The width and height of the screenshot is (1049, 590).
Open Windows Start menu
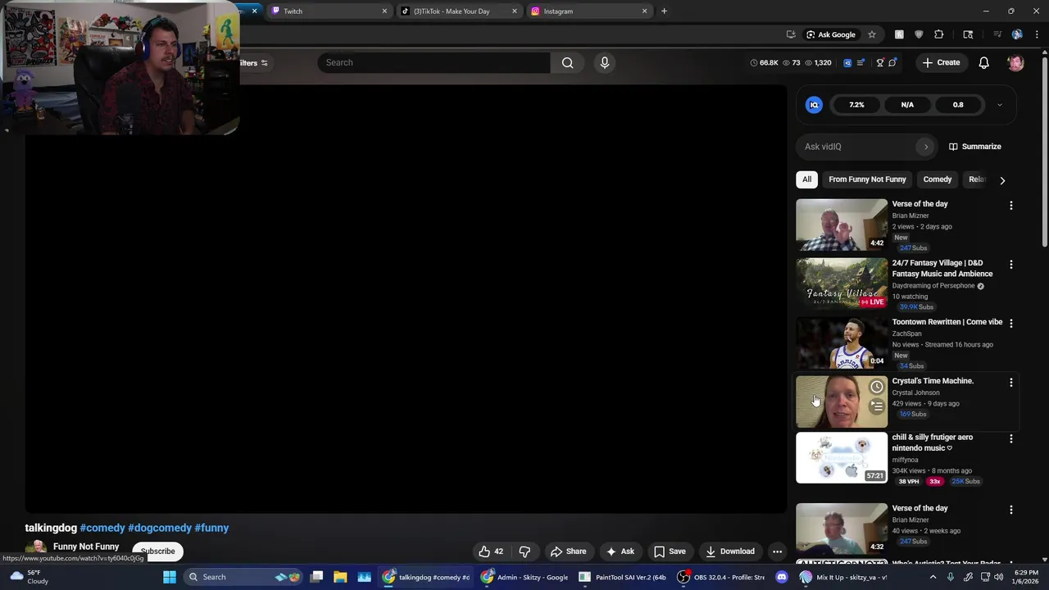tap(170, 577)
